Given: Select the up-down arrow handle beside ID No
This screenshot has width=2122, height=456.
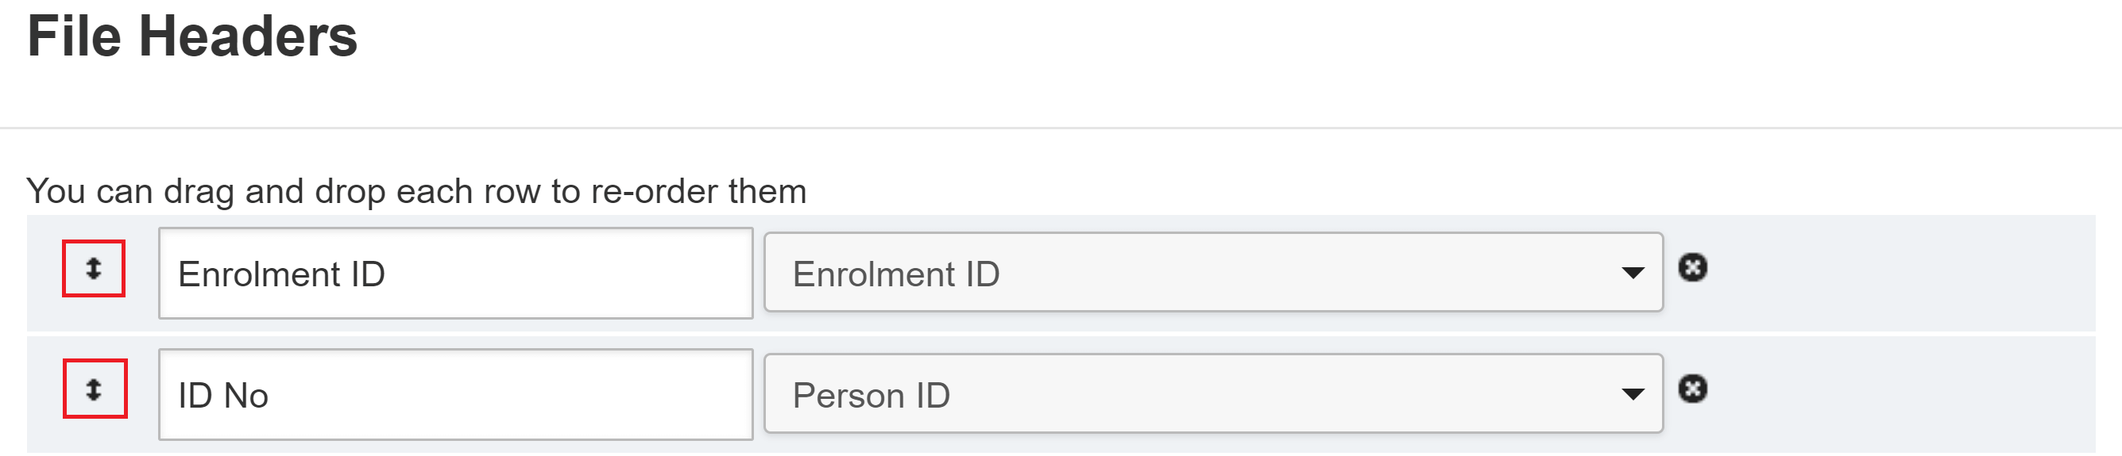Looking at the screenshot, I should coord(93,389).
